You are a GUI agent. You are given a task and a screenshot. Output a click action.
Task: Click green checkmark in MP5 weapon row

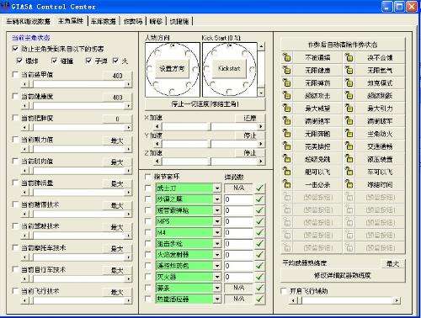[260, 221]
